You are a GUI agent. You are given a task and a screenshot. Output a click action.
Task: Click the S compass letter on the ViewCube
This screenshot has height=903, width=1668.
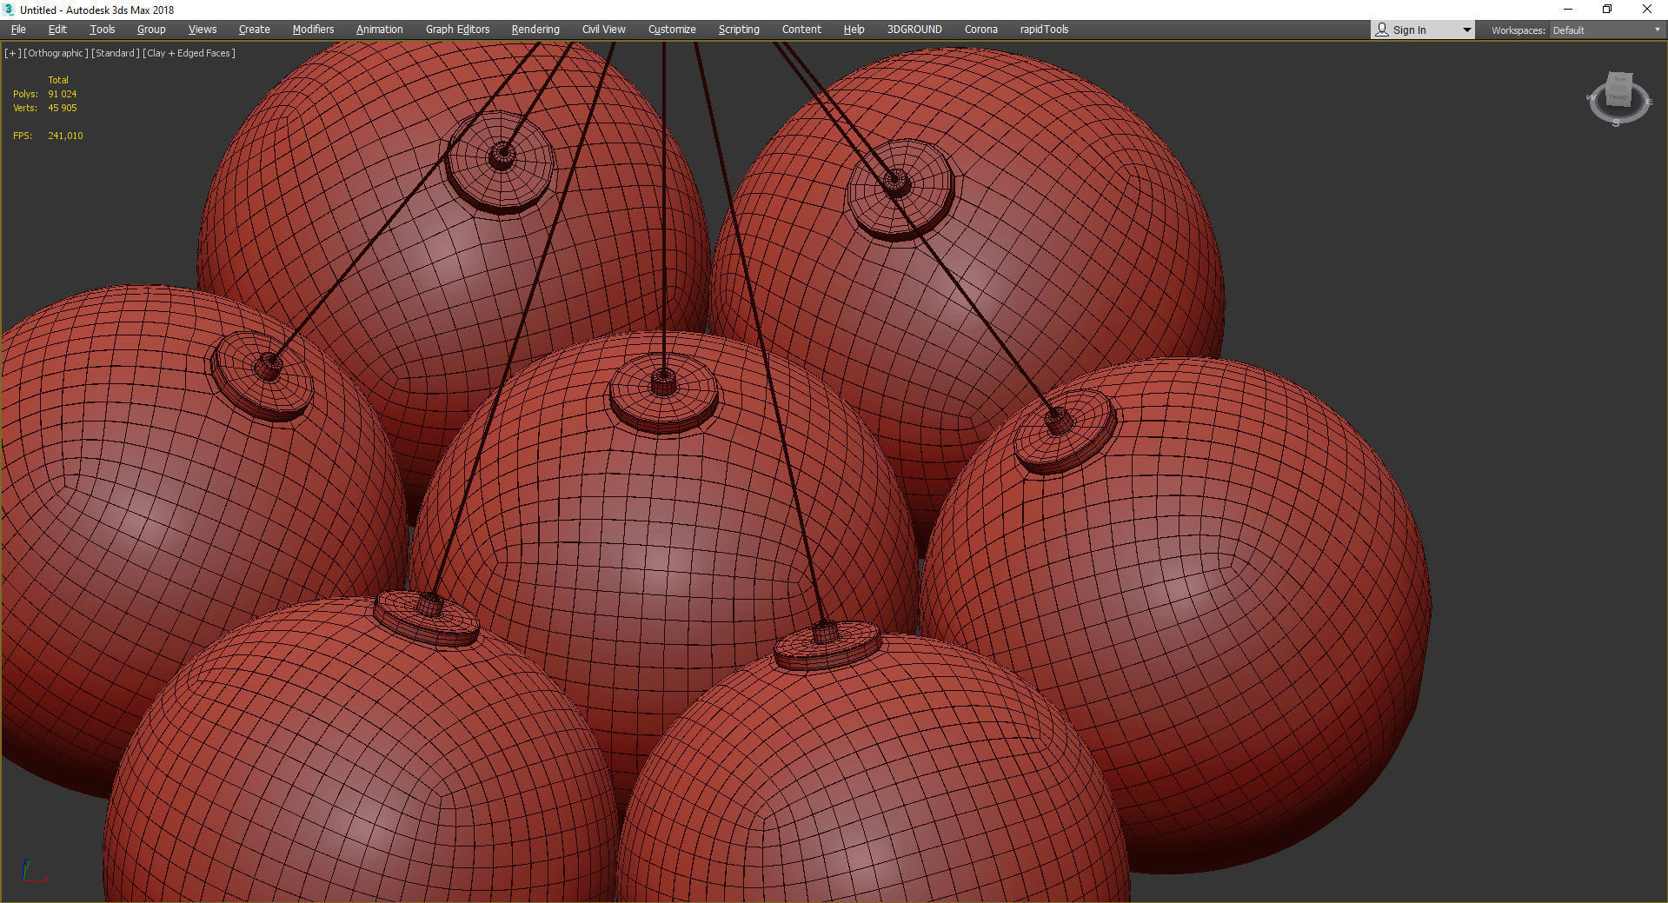tap(1617, 123)
